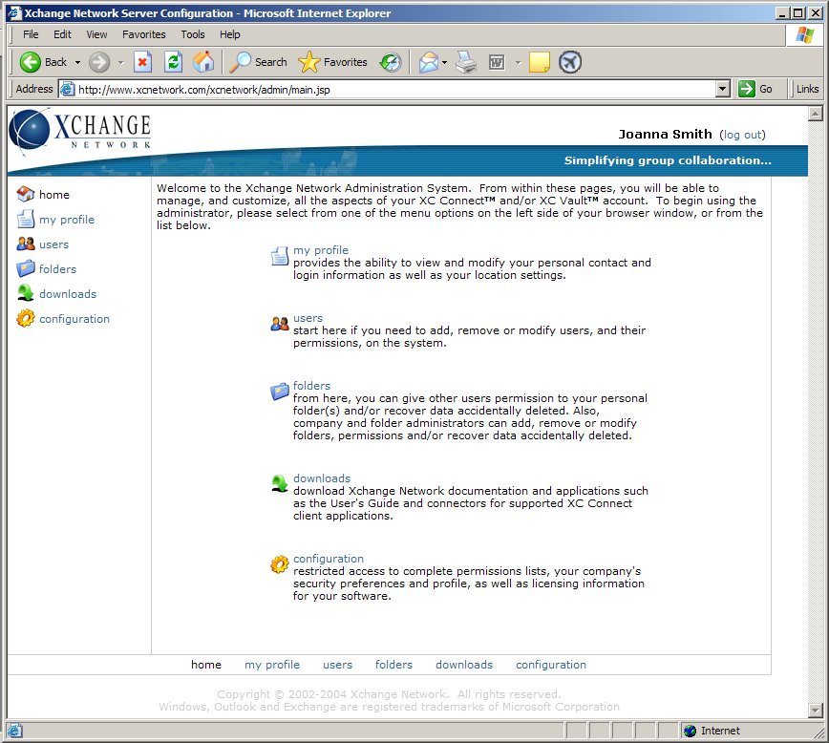Viewport: 829px width, 743px height.
Task: Refresh the page using green arrows icon
Action: tap(173, 62)
